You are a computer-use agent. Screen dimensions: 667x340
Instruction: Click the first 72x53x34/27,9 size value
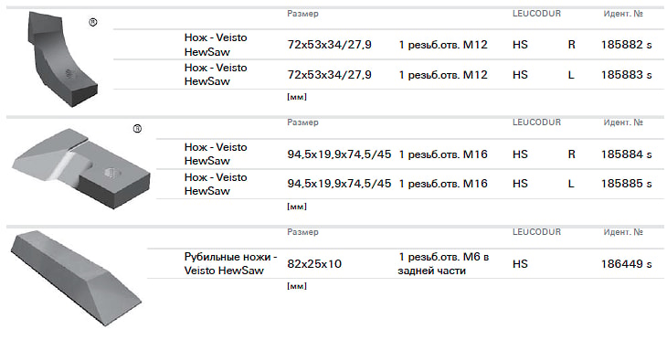(x=329, y=45)
